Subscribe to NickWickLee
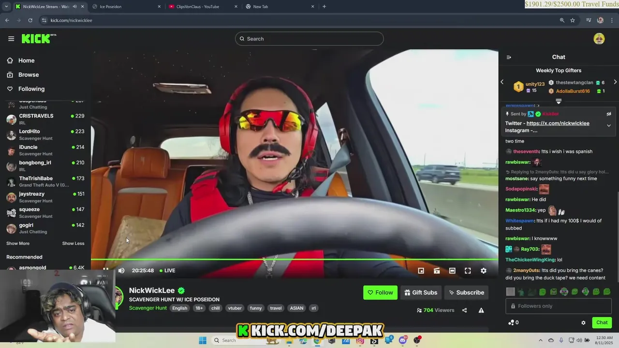 tap(466, 292)
